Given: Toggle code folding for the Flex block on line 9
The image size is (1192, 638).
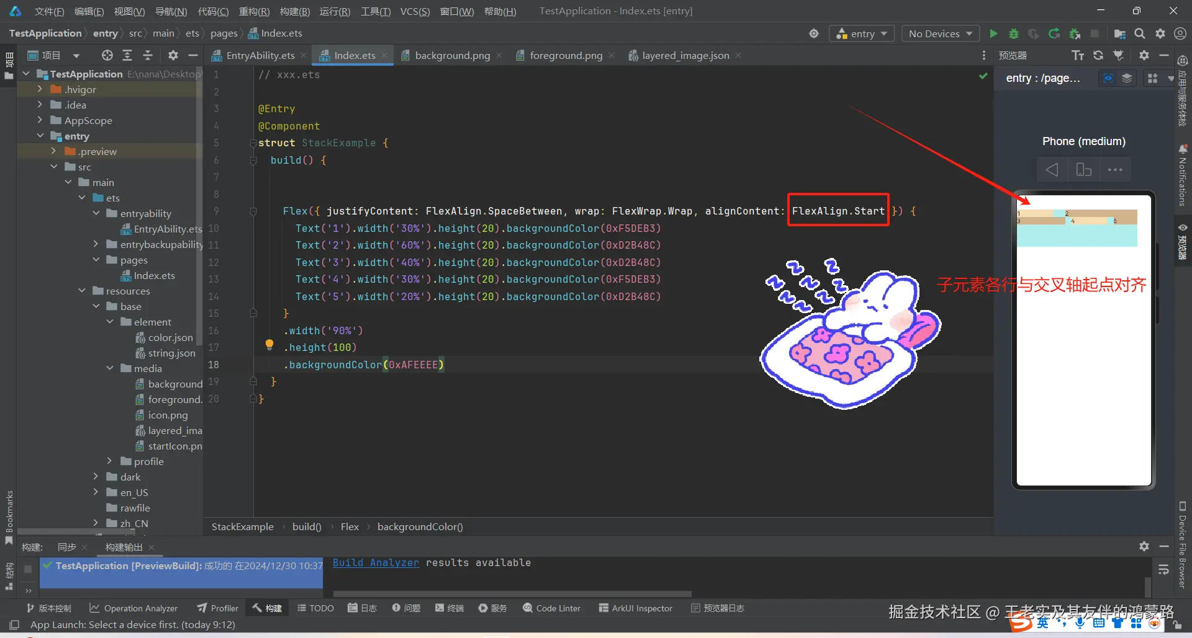Looking at the screenshot, I should [253, 211].
